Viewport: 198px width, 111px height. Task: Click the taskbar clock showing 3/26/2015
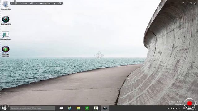[191, 109]
